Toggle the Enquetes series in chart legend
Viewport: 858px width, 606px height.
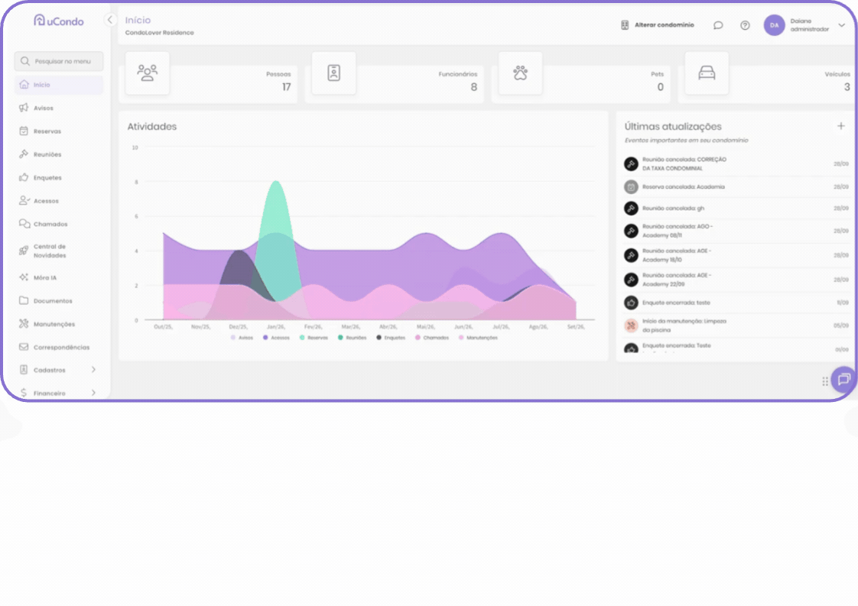pos(391,338)
